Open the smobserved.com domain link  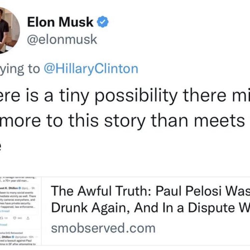(x=103, y=228)
